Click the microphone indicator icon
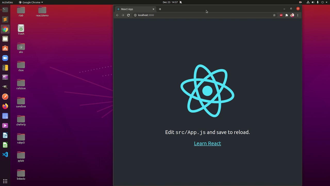This screenshot has width=330, height=186. (x=318, y=2)
